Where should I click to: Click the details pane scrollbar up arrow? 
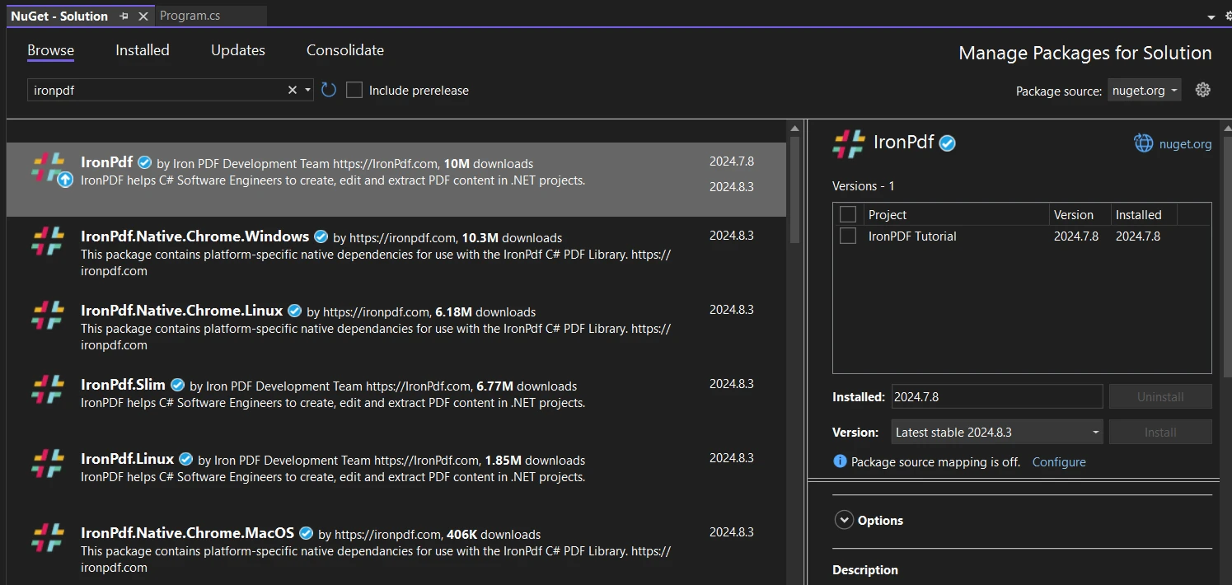point(1227,128)
